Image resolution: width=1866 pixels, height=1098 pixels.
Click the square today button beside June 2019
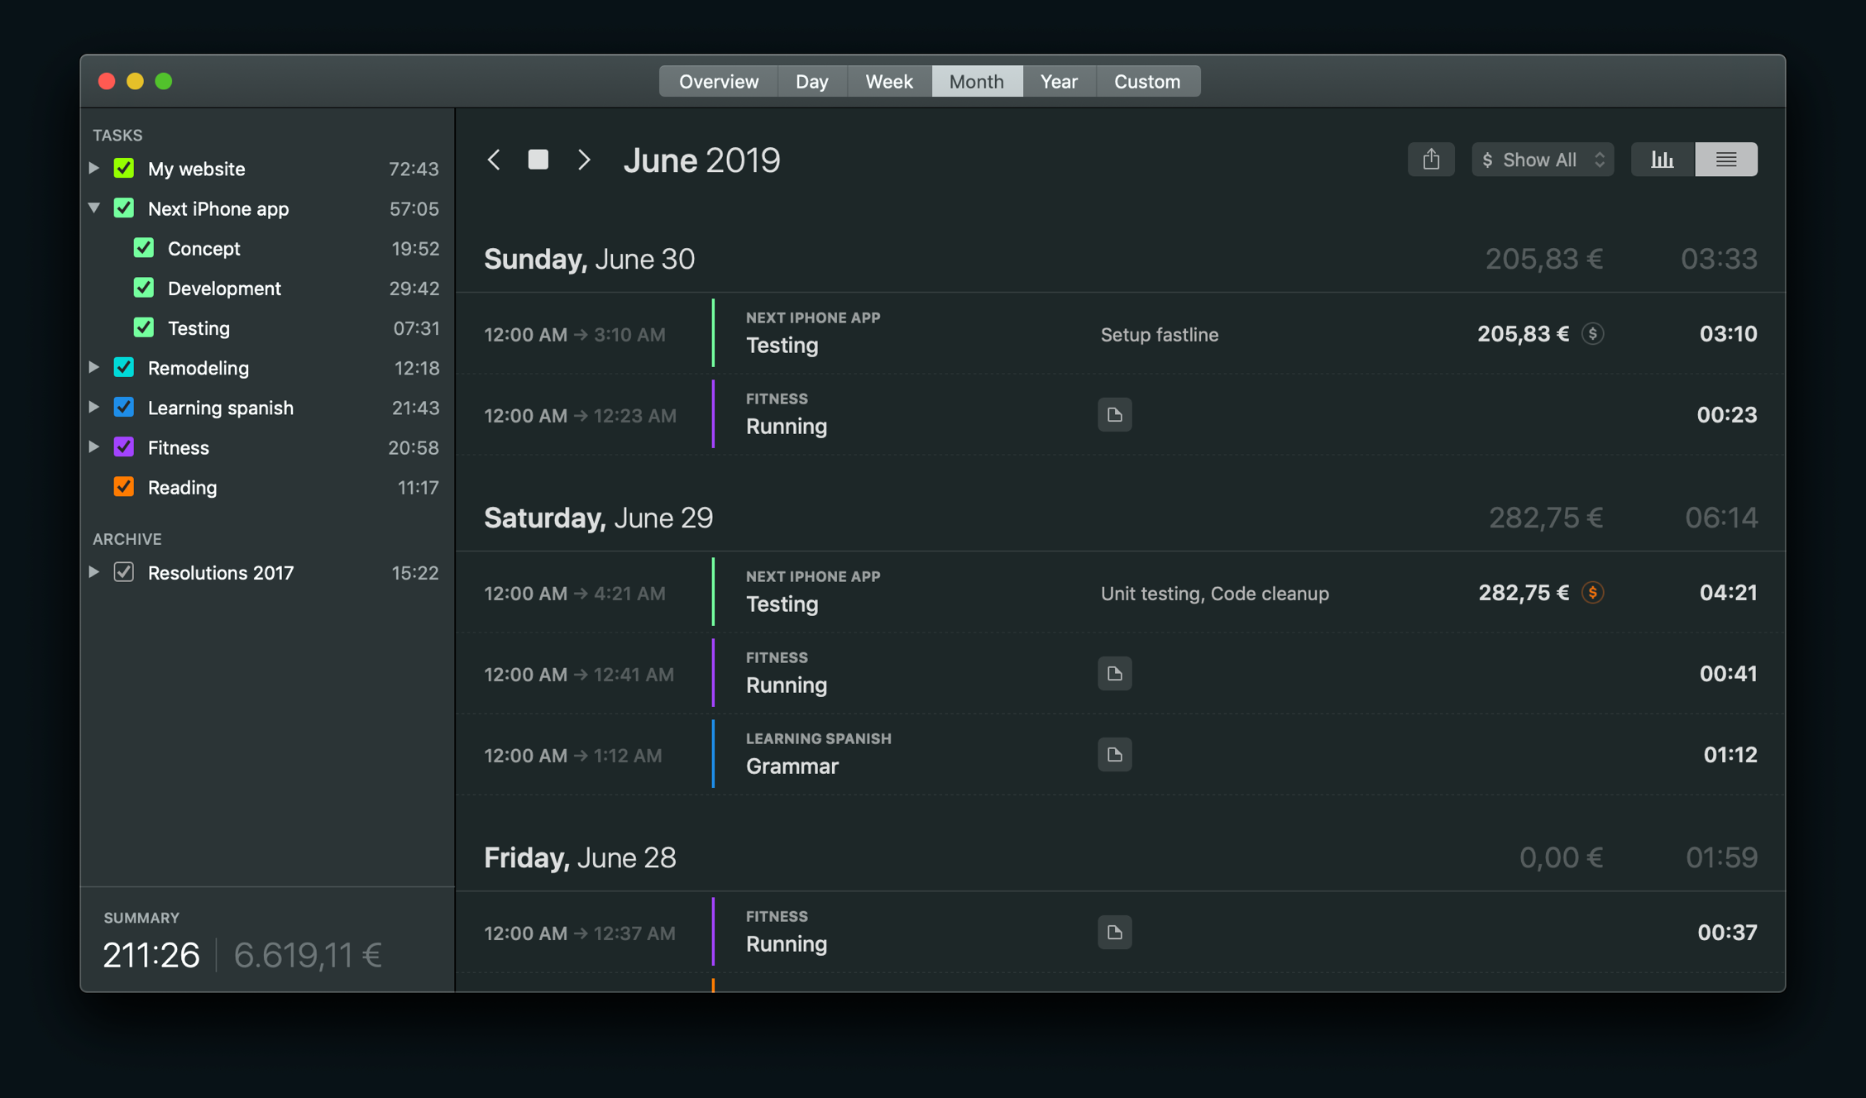click(x=538, y=160)
